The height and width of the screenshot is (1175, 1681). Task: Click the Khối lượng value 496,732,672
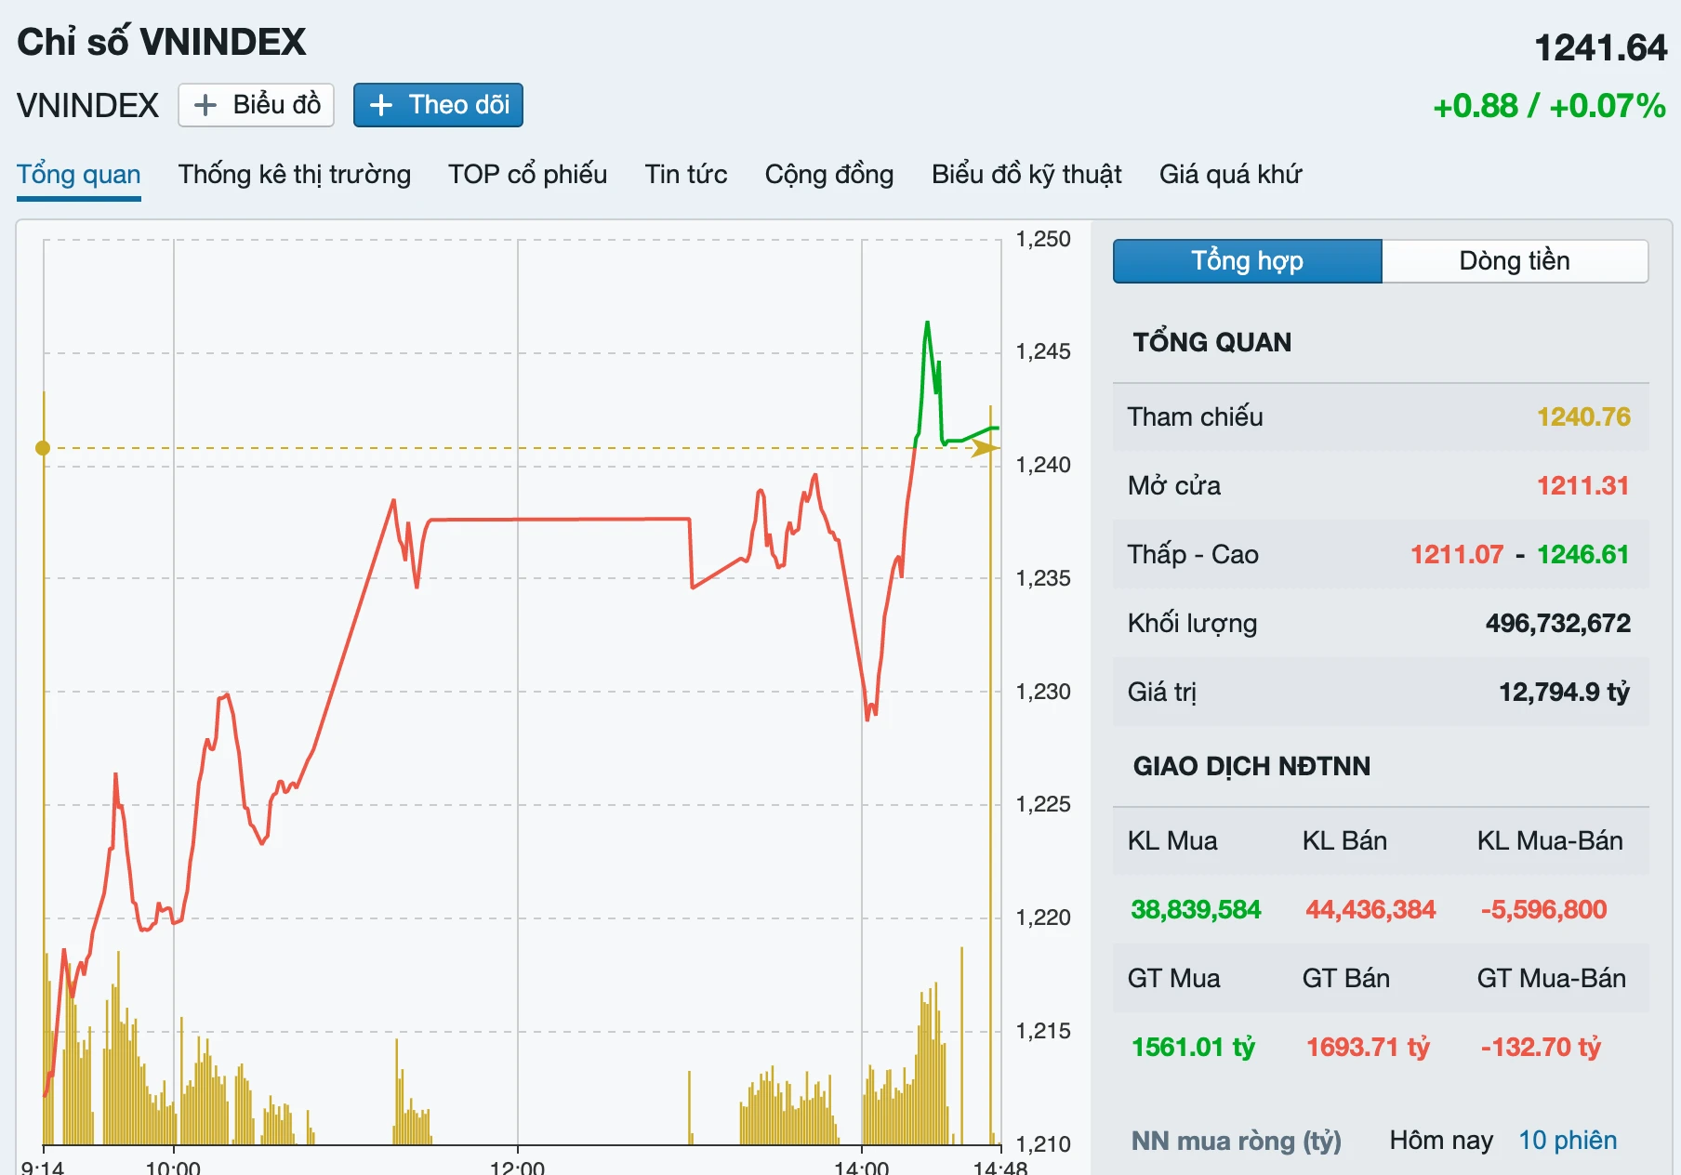click(1557, 624)
